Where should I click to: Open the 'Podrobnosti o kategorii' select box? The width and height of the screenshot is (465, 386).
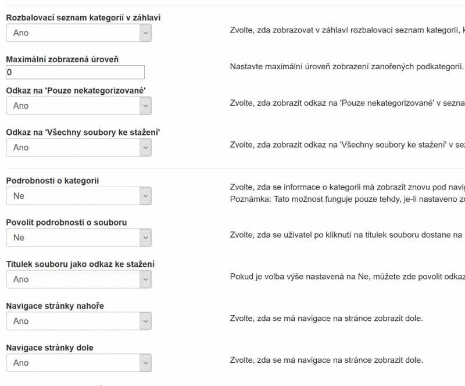(78, 196)
